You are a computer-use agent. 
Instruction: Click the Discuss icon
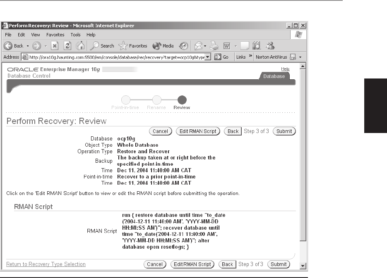pyautogui.click(x=245, y=46)
